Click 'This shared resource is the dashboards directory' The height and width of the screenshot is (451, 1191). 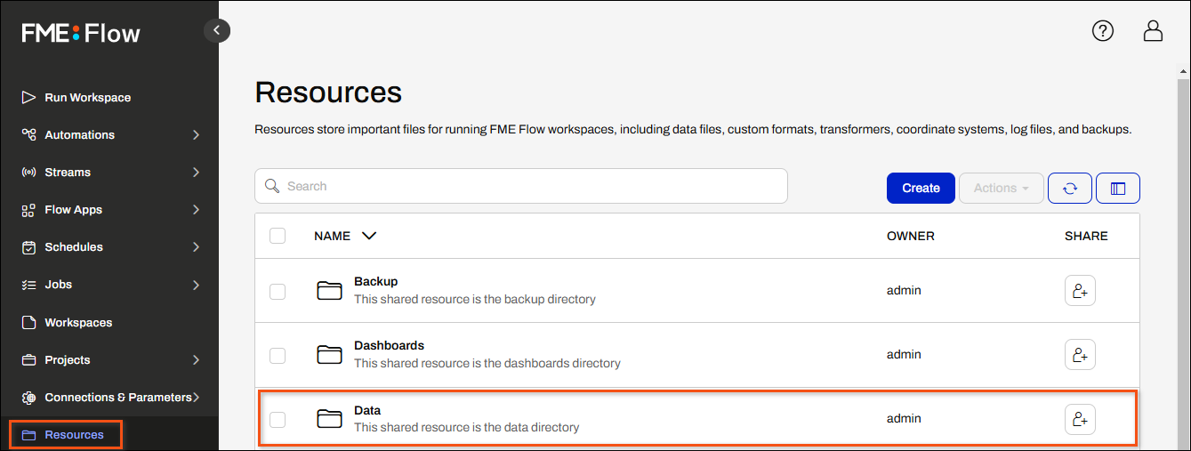487,363
